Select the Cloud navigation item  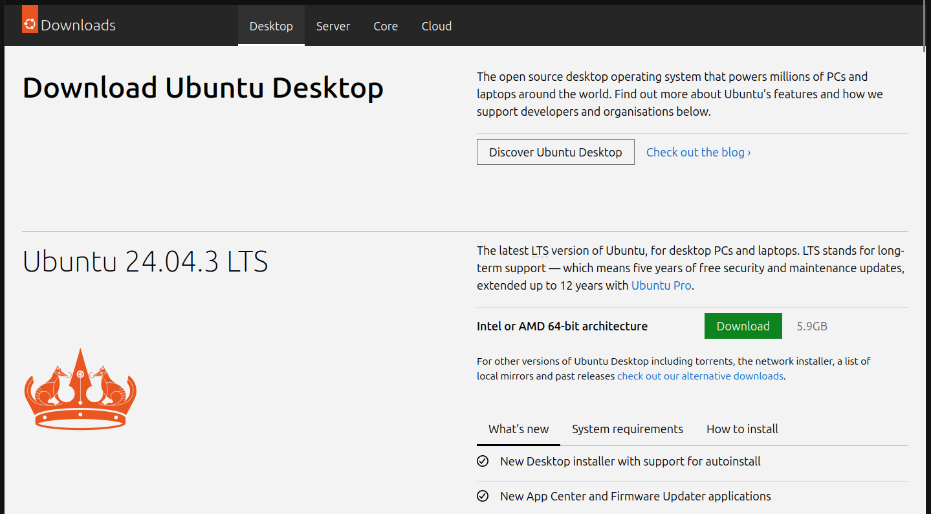click(x=436, y=26)
